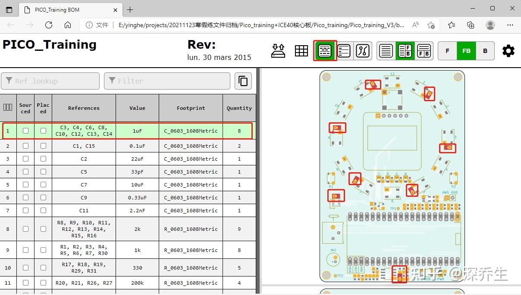521x295 pixels.
Task: Type in the Ref lookup field
Action: tap(50, 81)
